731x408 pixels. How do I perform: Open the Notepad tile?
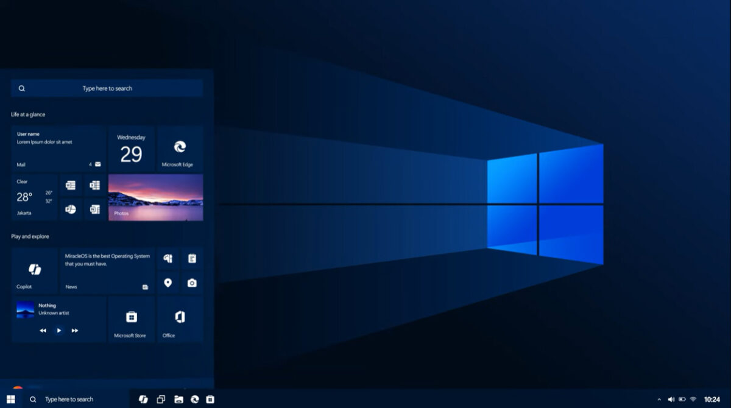tap(193, 258)
